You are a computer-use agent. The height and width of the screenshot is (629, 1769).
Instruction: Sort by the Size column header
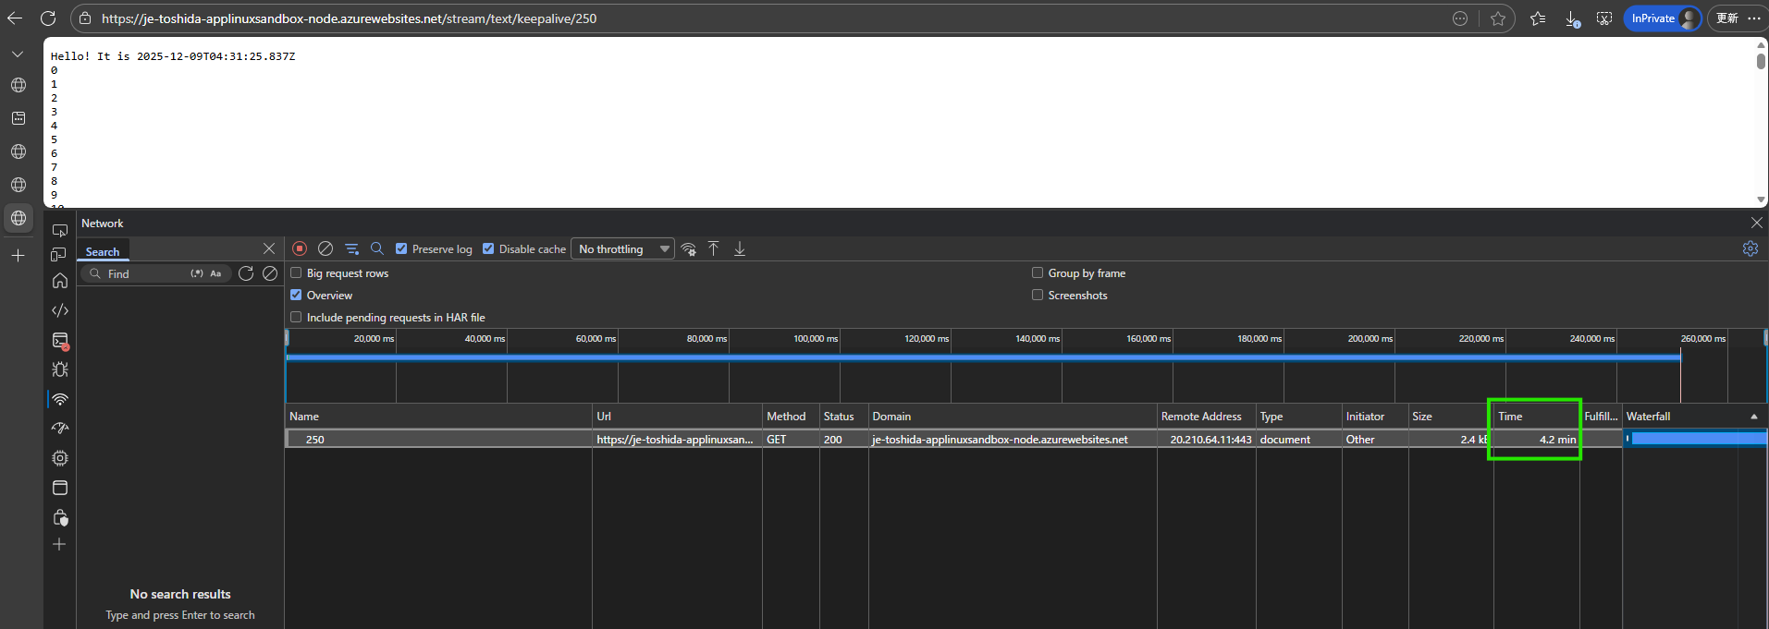point(1451,417)
